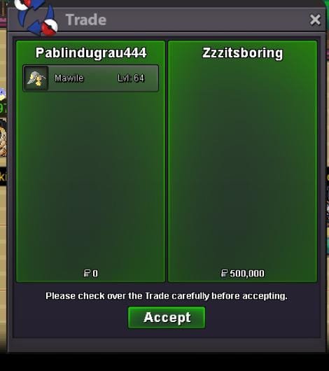This screenshot has width=329, height=371.
Task: Click empty area below Mawile in Pablindugrau444's panel
Action: pyautogui.click(x=91, y=180)
